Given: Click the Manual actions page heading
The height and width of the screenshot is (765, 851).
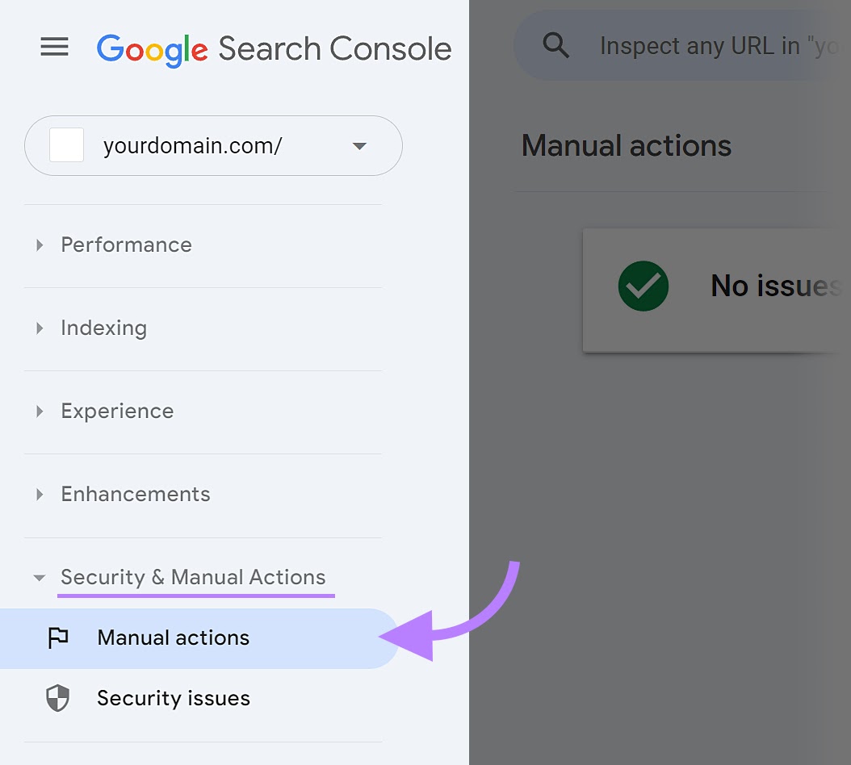Looking at the screenshot, I should pyautogui.click(x=627, y=146).
